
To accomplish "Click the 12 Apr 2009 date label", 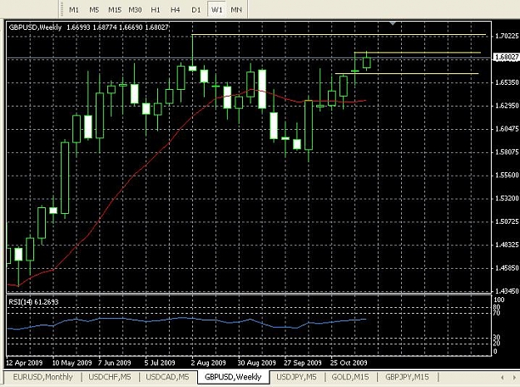I will [24, 363].
